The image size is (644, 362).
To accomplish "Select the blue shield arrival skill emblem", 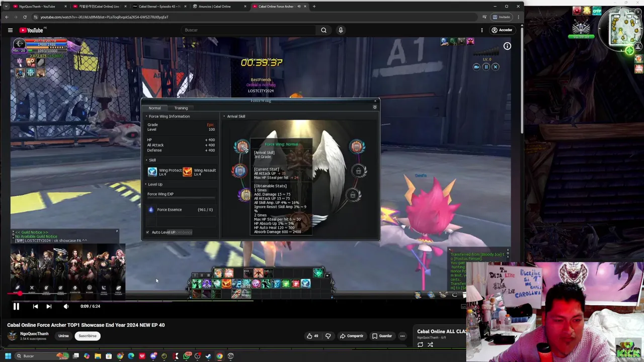I will (x=239, y=171).
